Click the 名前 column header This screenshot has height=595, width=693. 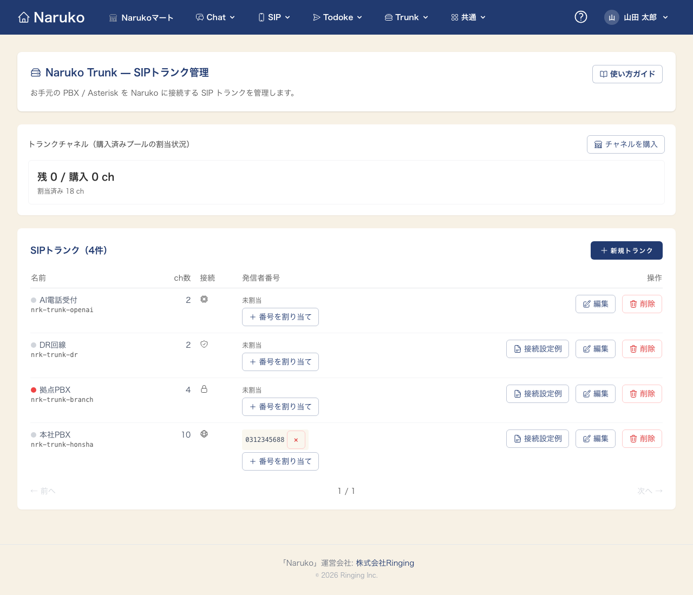coord(38,278)
